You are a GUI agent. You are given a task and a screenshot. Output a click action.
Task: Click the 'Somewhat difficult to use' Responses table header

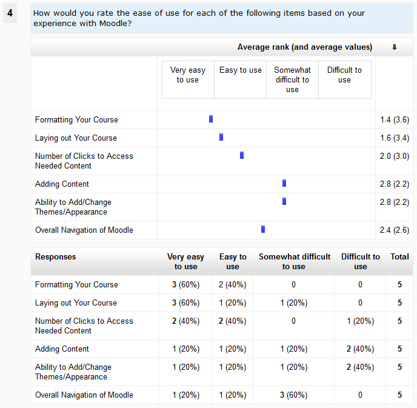pos(295,261)
